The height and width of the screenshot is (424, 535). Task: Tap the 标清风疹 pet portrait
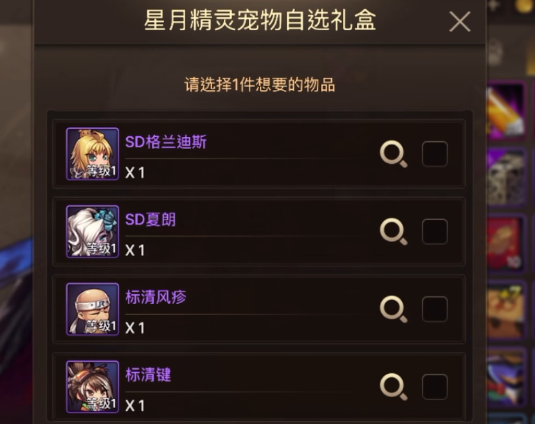point(93,309)
